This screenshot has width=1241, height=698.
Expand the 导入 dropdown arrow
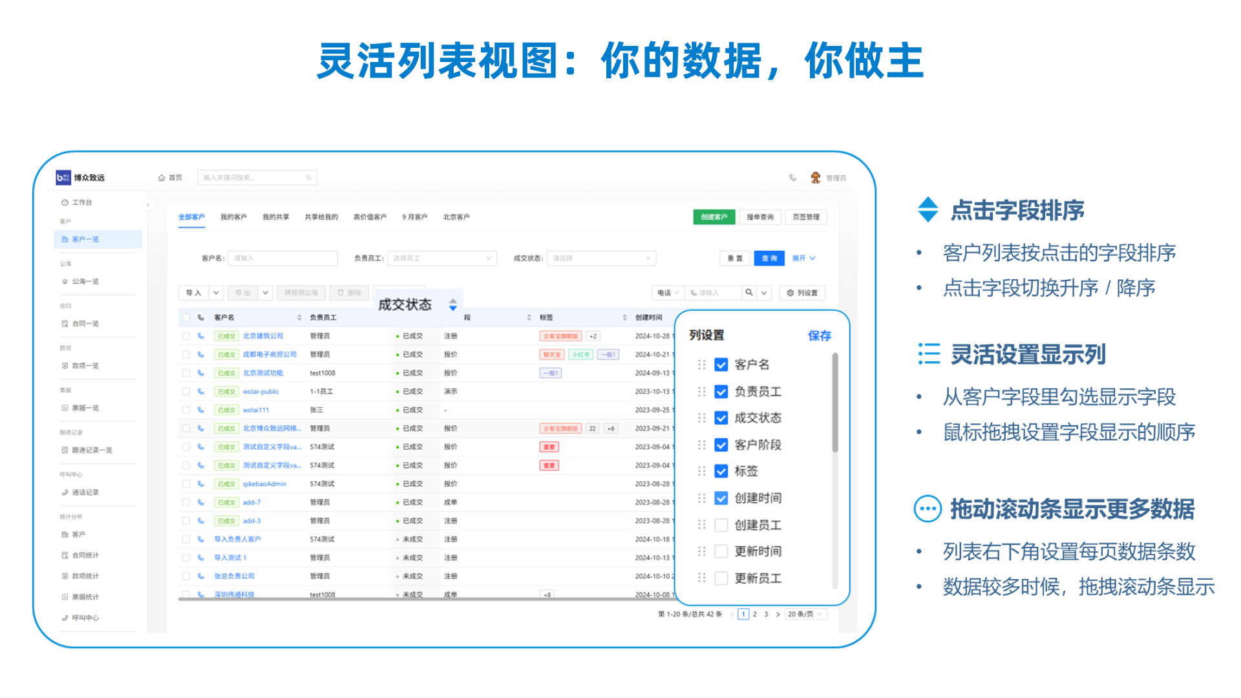(217, 293)
